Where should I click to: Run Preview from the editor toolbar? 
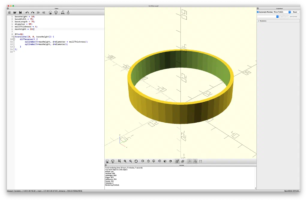(x=50, y=13)
